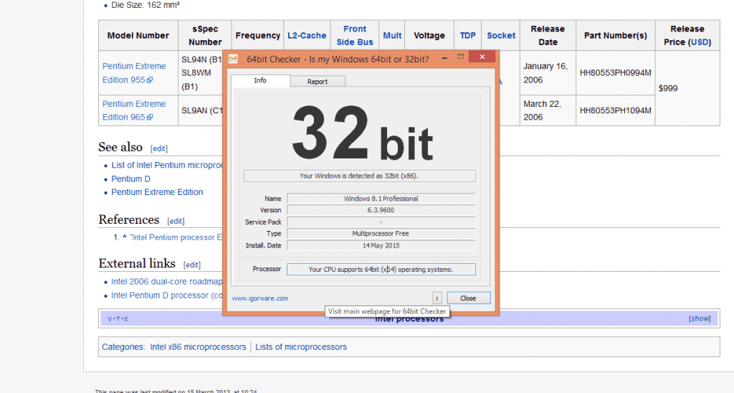Viewport: 734px width, 393px height.
Task: Close the 64bit Checker window with X
Action: tap(482, 57)
